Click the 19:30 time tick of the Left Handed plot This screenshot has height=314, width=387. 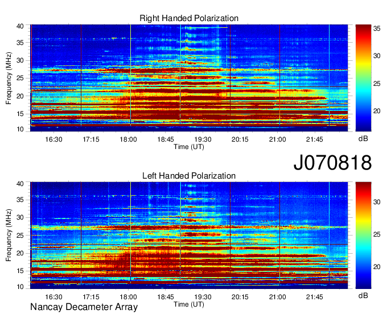[203, 297]
